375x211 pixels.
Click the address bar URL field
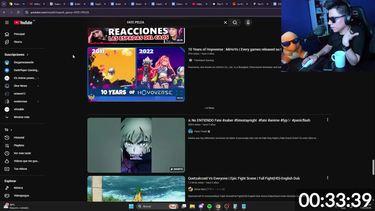(x=152, y=12)
